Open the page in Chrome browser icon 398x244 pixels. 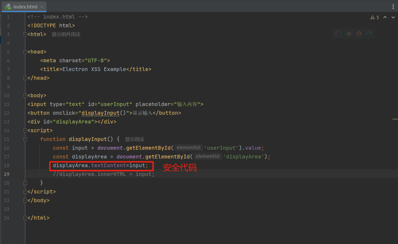(x=348, y=34)
